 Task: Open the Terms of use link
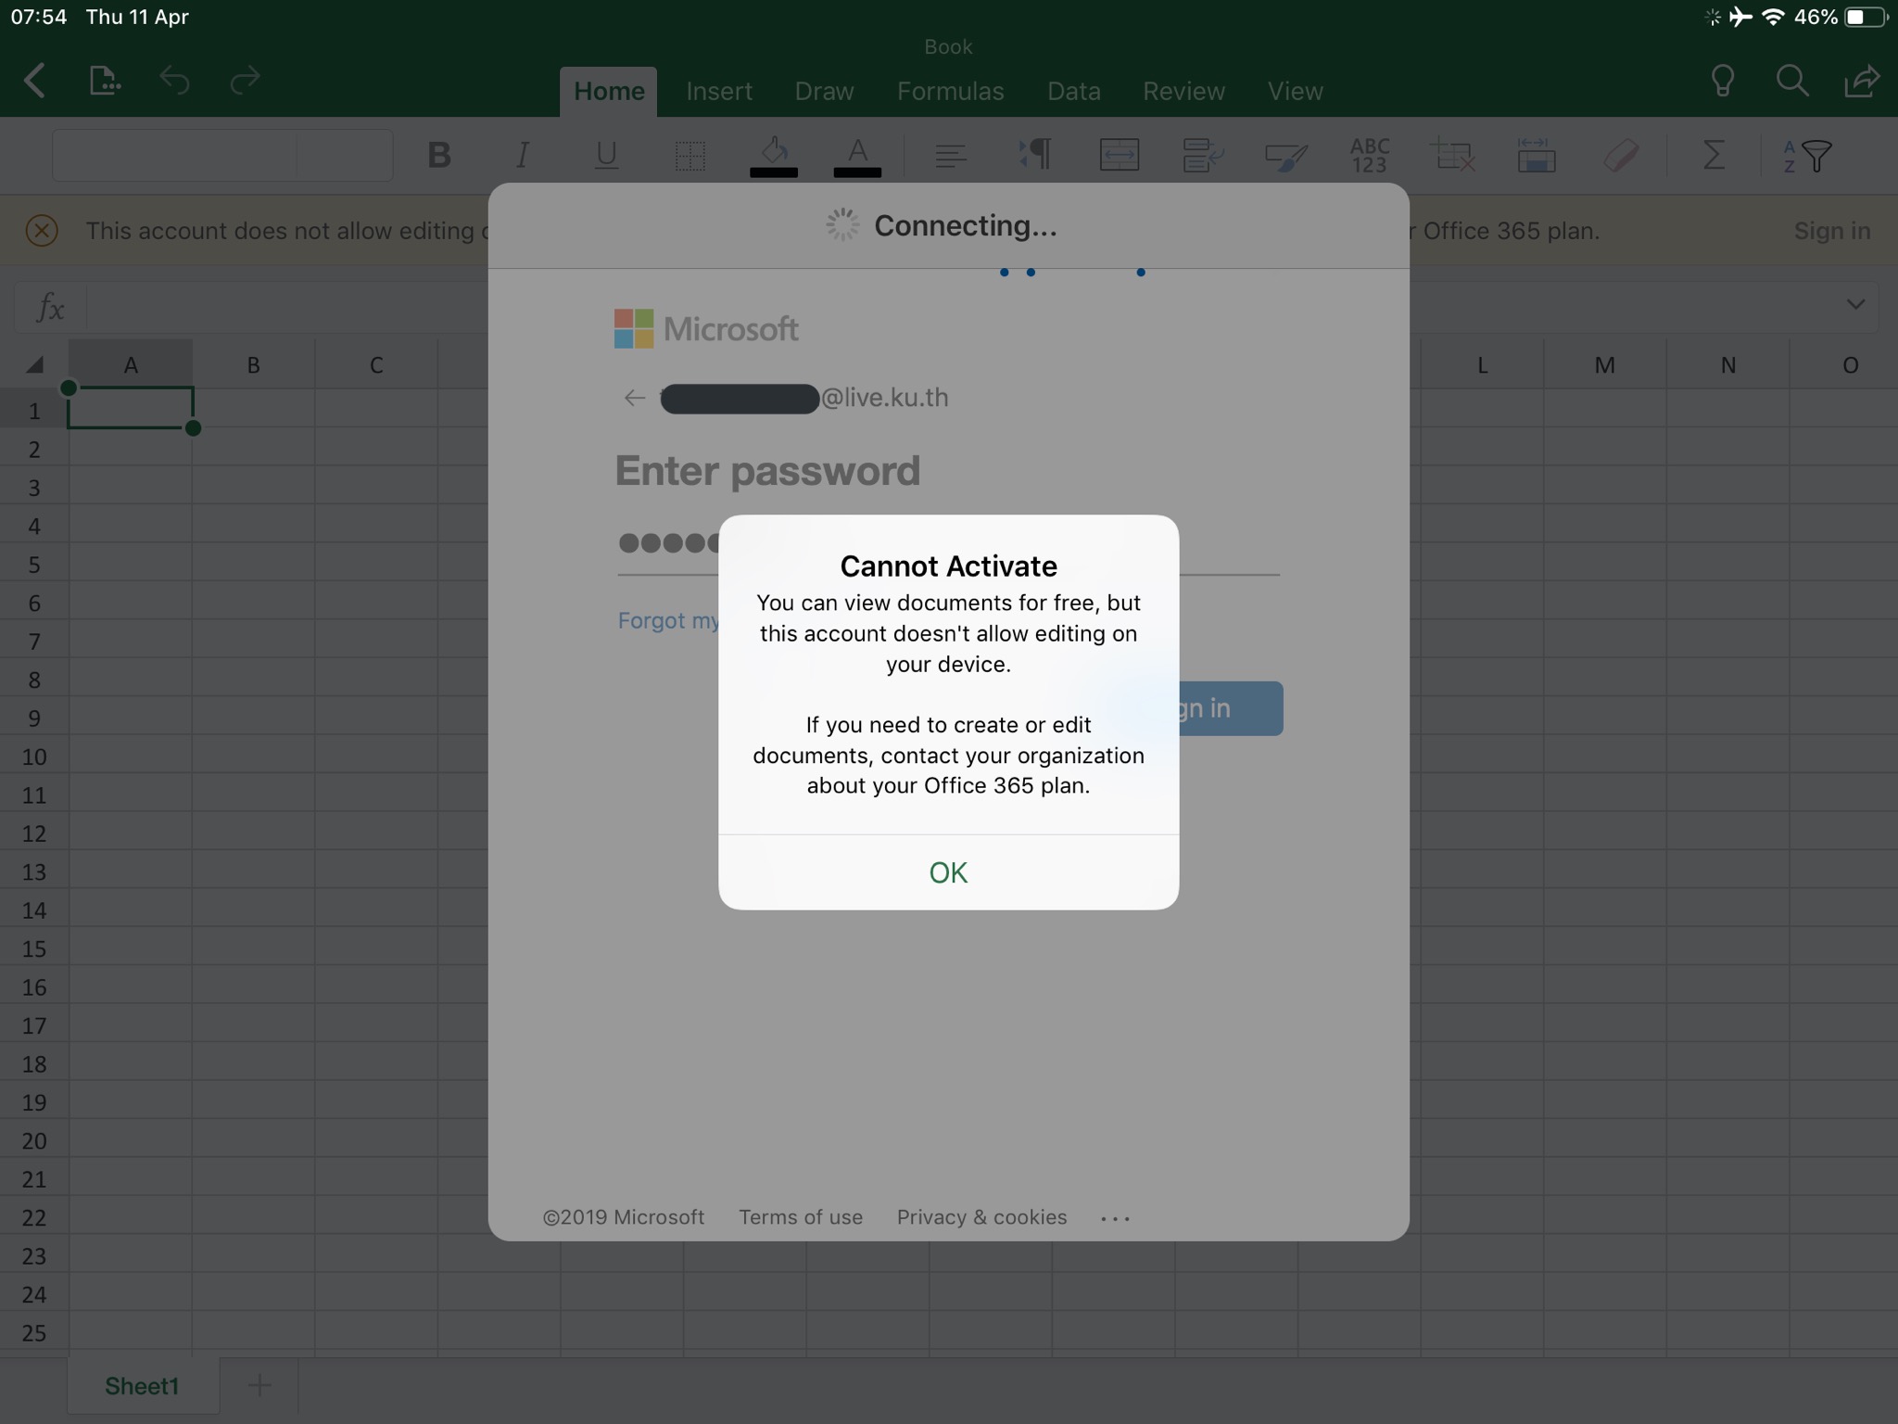point(801,1217)
